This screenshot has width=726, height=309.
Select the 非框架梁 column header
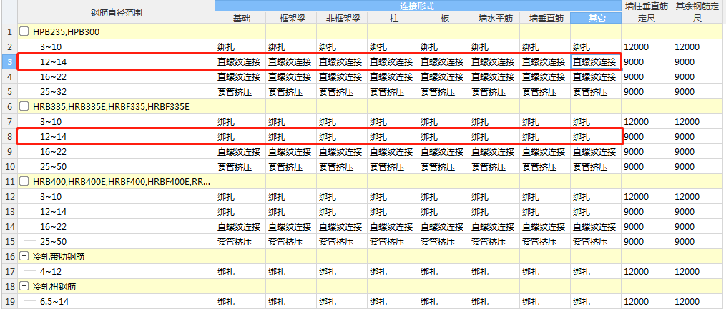point(342,19)
